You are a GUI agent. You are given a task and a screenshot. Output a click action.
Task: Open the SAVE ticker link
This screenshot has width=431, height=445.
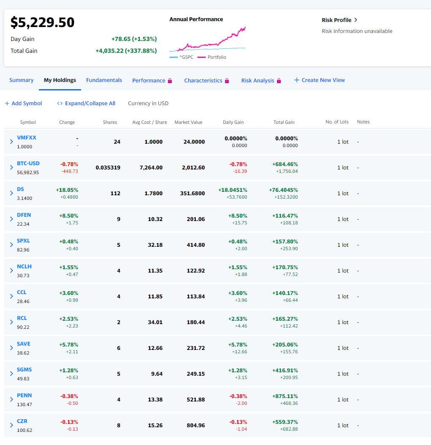pyautogui.click(x=24, y=344)
